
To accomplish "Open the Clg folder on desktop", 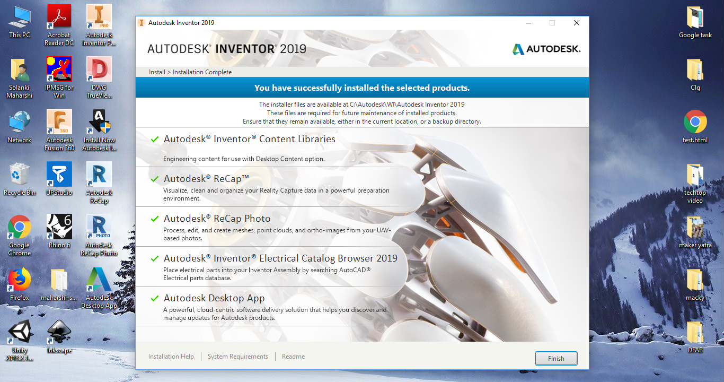I will [695, 75].
